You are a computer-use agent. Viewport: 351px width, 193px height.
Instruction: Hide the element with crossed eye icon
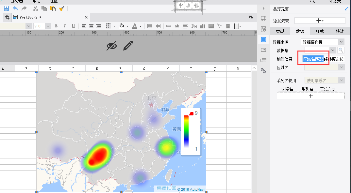click(x=111, y=46)
